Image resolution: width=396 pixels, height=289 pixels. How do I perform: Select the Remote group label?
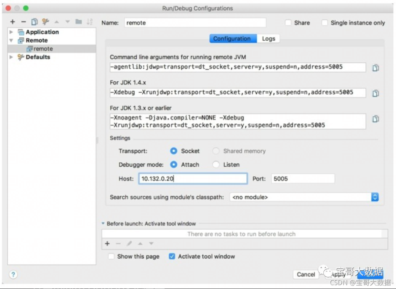click(37, 40)
